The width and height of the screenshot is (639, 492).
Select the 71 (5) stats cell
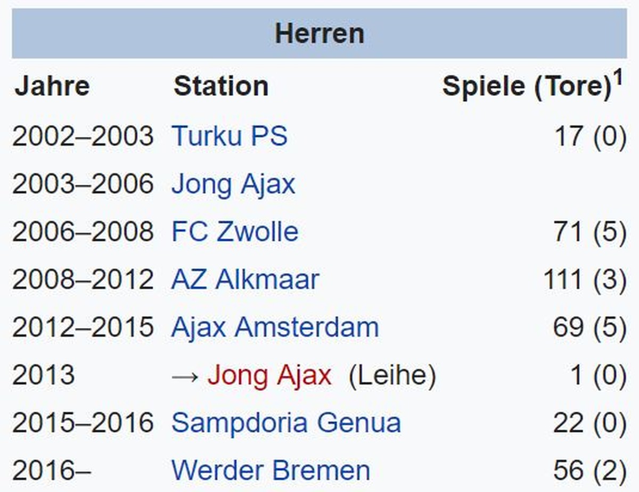point(590,232)
